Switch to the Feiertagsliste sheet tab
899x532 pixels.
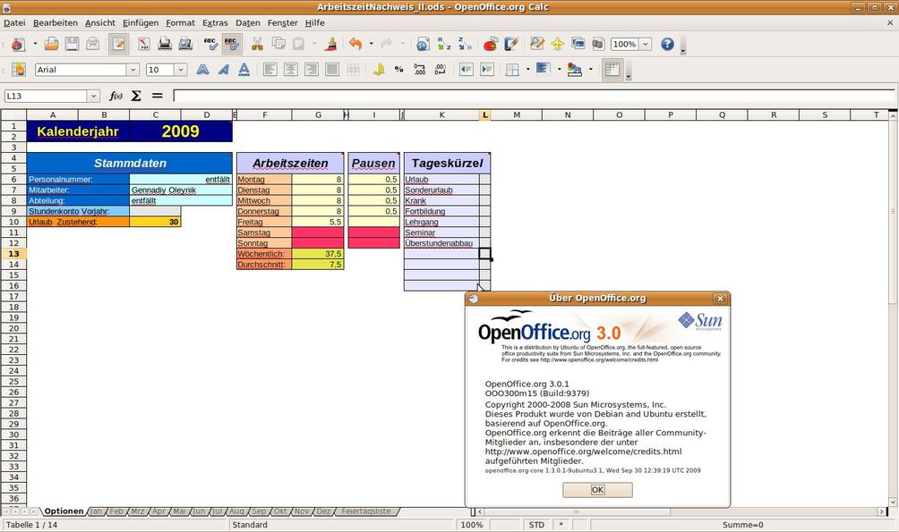point(366,511)
